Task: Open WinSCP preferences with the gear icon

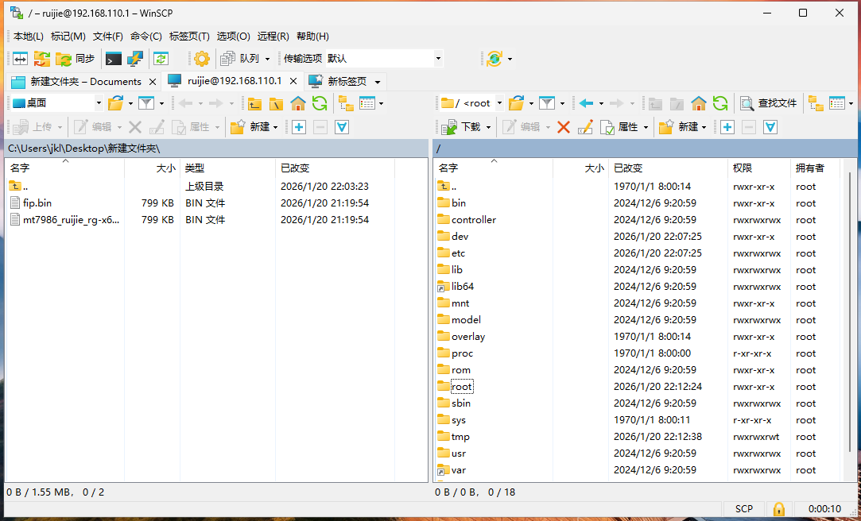Action: [201, 58]
